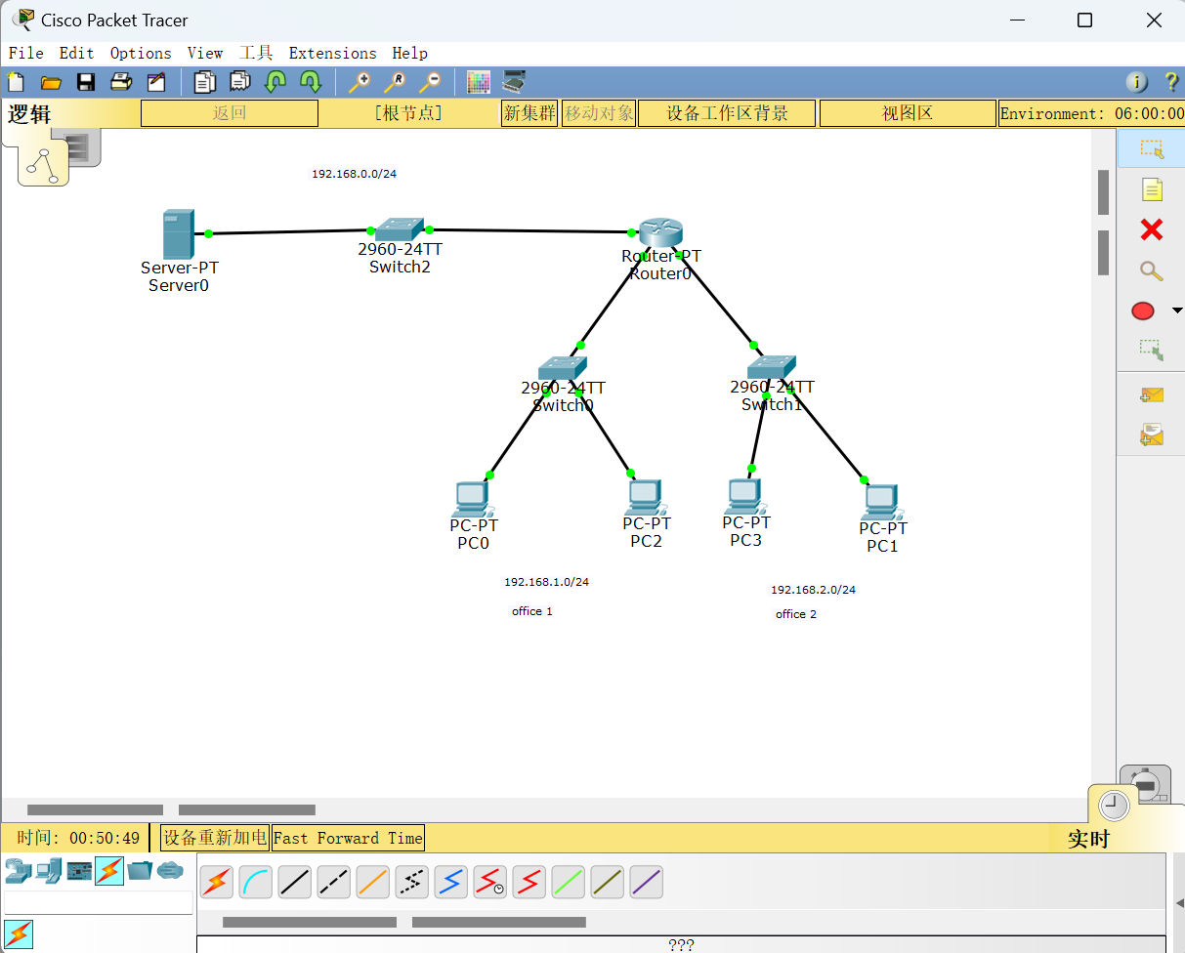1185x953 pixels.
Task: Zoom in with the plus magnifier
Action: 360,82
